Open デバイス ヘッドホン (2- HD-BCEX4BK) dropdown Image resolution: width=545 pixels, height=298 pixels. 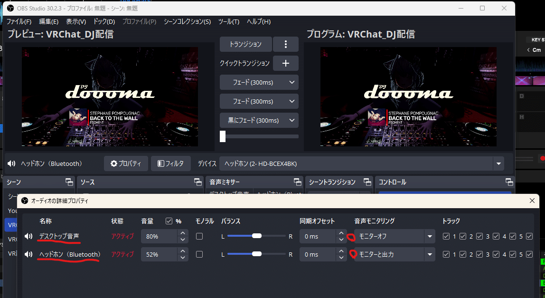pos(362,163)
